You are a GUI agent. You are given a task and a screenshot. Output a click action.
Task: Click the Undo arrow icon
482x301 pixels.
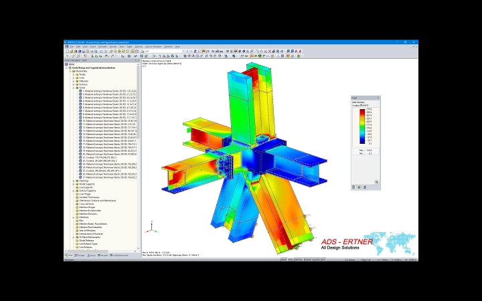(x=101, y=52)
